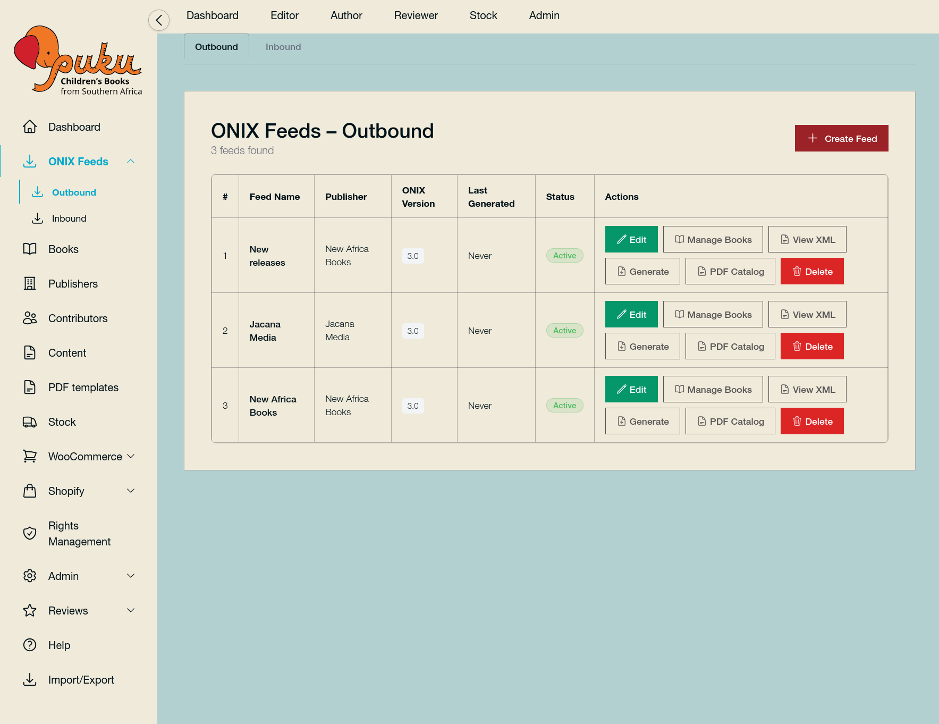This screenshot has width=939, height=724.
Task: Expand the Reviews sidebar menu
Action: (x=131, y=611)
